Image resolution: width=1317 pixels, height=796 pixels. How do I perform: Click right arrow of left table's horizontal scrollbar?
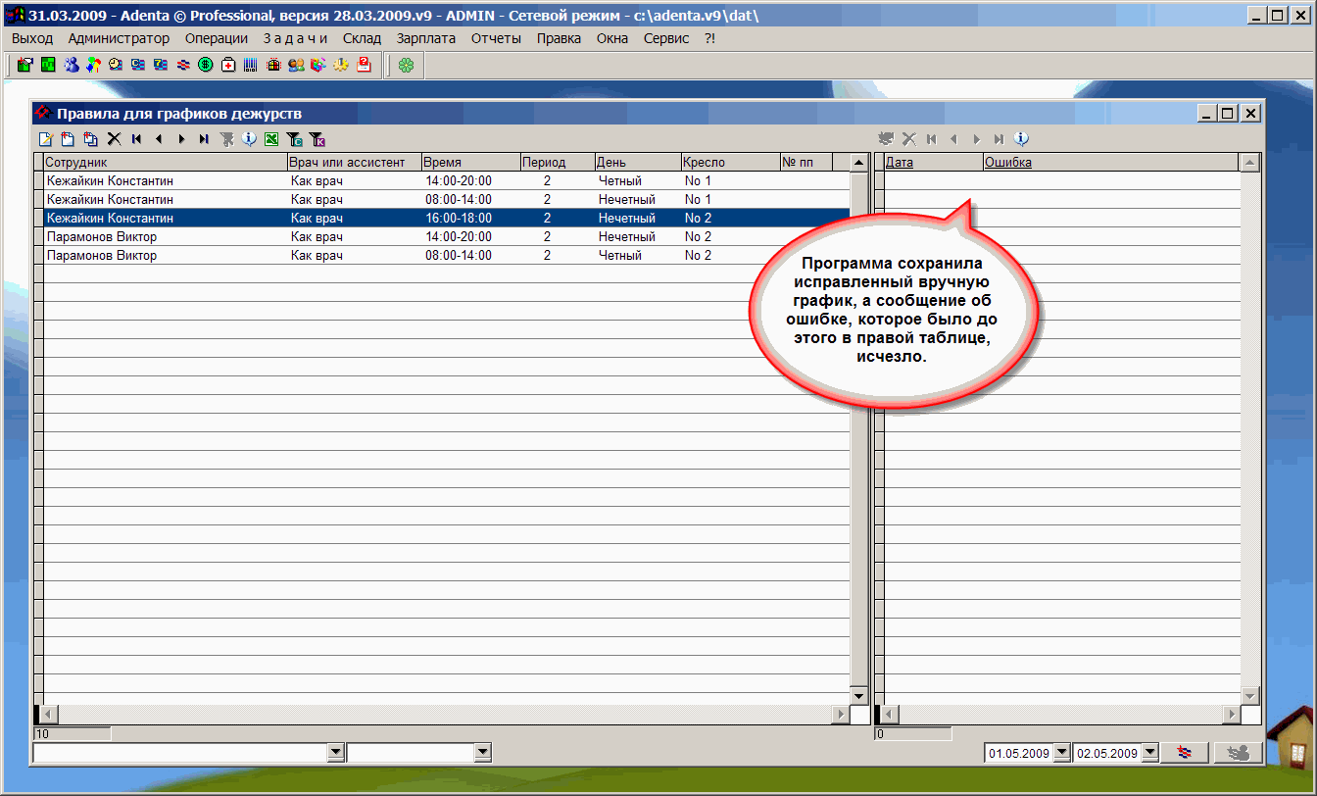click(841, 715)
